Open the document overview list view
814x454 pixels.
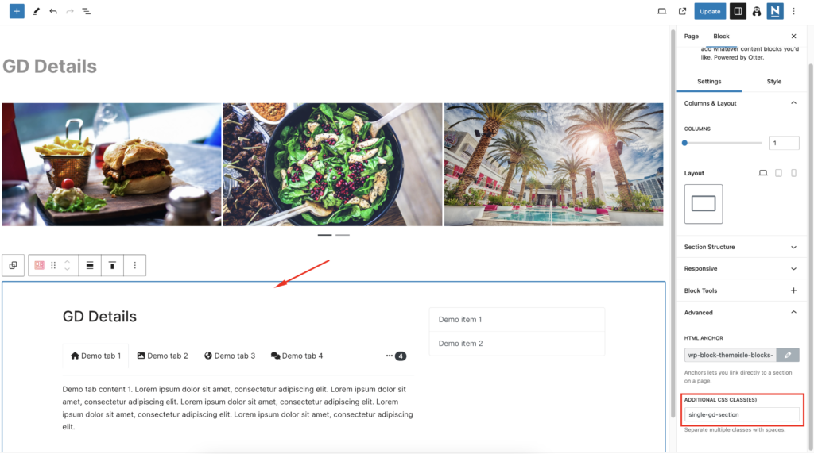[x=86, y=11]
